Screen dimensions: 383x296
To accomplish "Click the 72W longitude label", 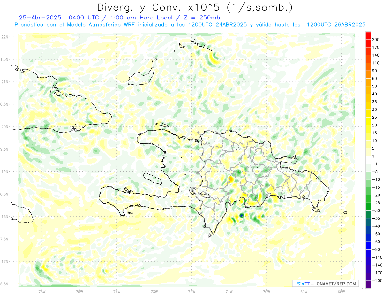I will click(x=191, y=292).
